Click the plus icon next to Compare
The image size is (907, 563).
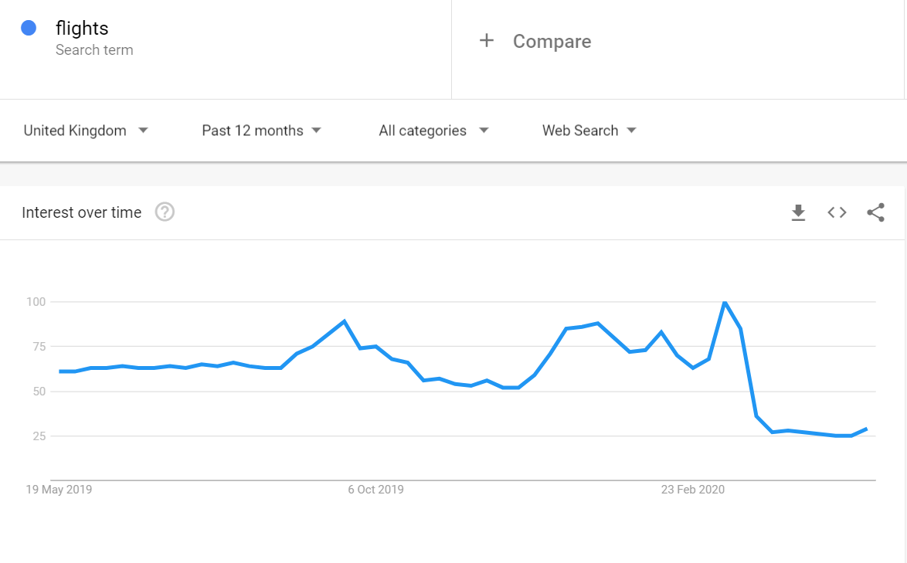pyautogui.click(x=487, y=41)
